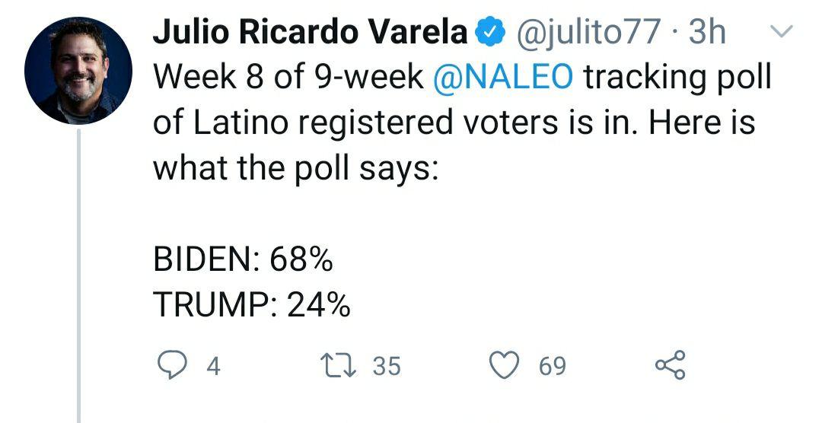
Task: Click the TRUMP: 24% line
Action: [x=252, y=305]
